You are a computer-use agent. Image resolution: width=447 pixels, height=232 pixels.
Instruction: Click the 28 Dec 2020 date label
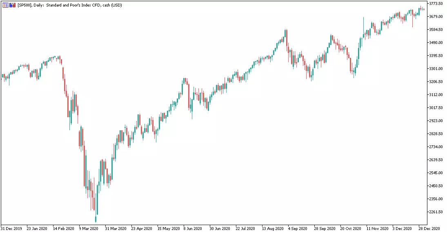coord(429,229)
